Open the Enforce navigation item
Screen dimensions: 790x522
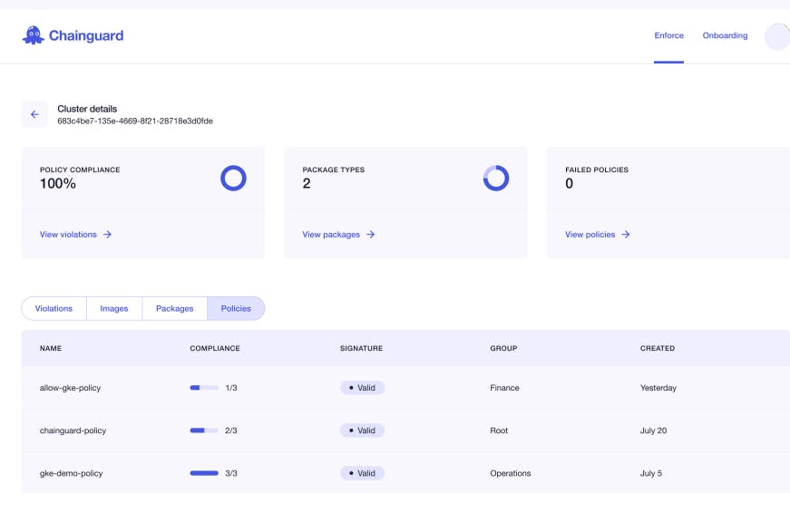pyautogui.click(x=668, y=36)
